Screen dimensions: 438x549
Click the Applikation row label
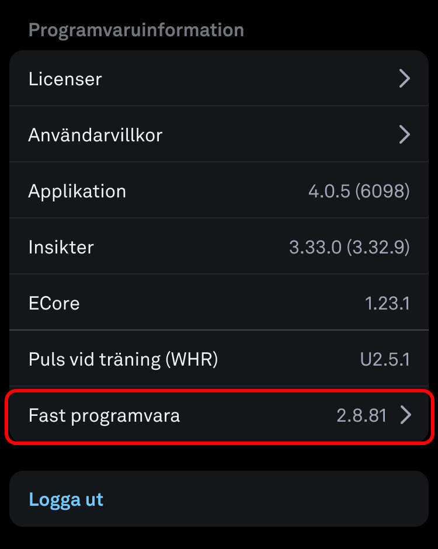pyautogui.click(x=77, y=191)
